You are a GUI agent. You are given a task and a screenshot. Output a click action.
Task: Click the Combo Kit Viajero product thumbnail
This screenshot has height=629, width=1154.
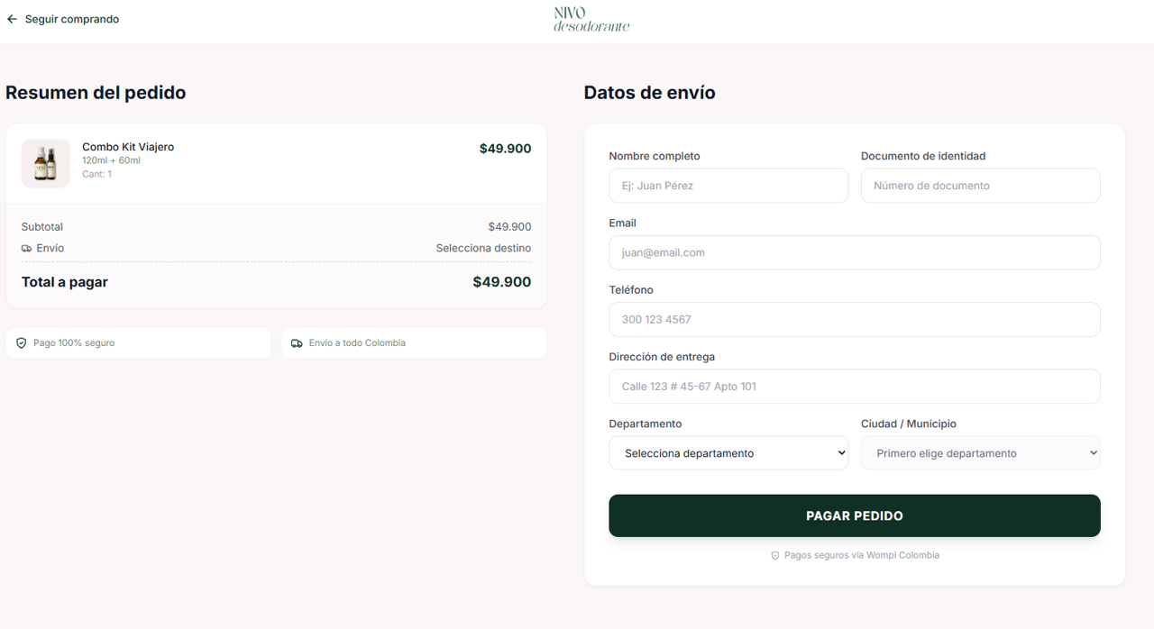pos(45,163)
